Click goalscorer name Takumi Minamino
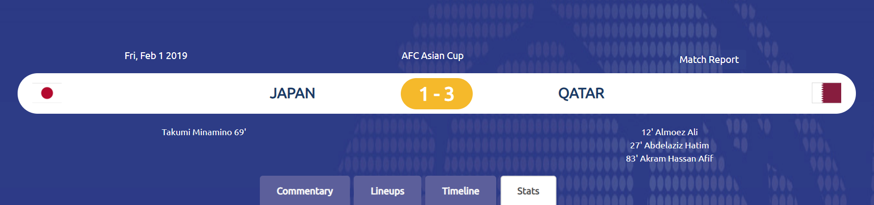874x205 pixels. click(197, 132)
